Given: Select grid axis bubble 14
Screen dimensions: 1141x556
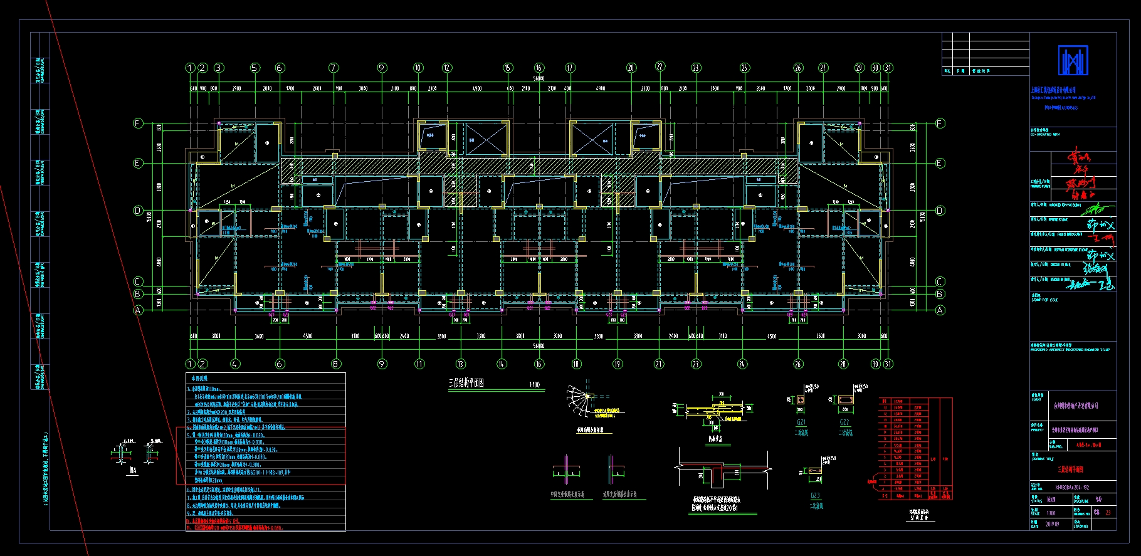Looking at the screenshot, I should (502, 364).
